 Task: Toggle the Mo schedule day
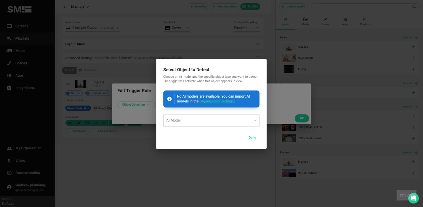pos(70,123)
